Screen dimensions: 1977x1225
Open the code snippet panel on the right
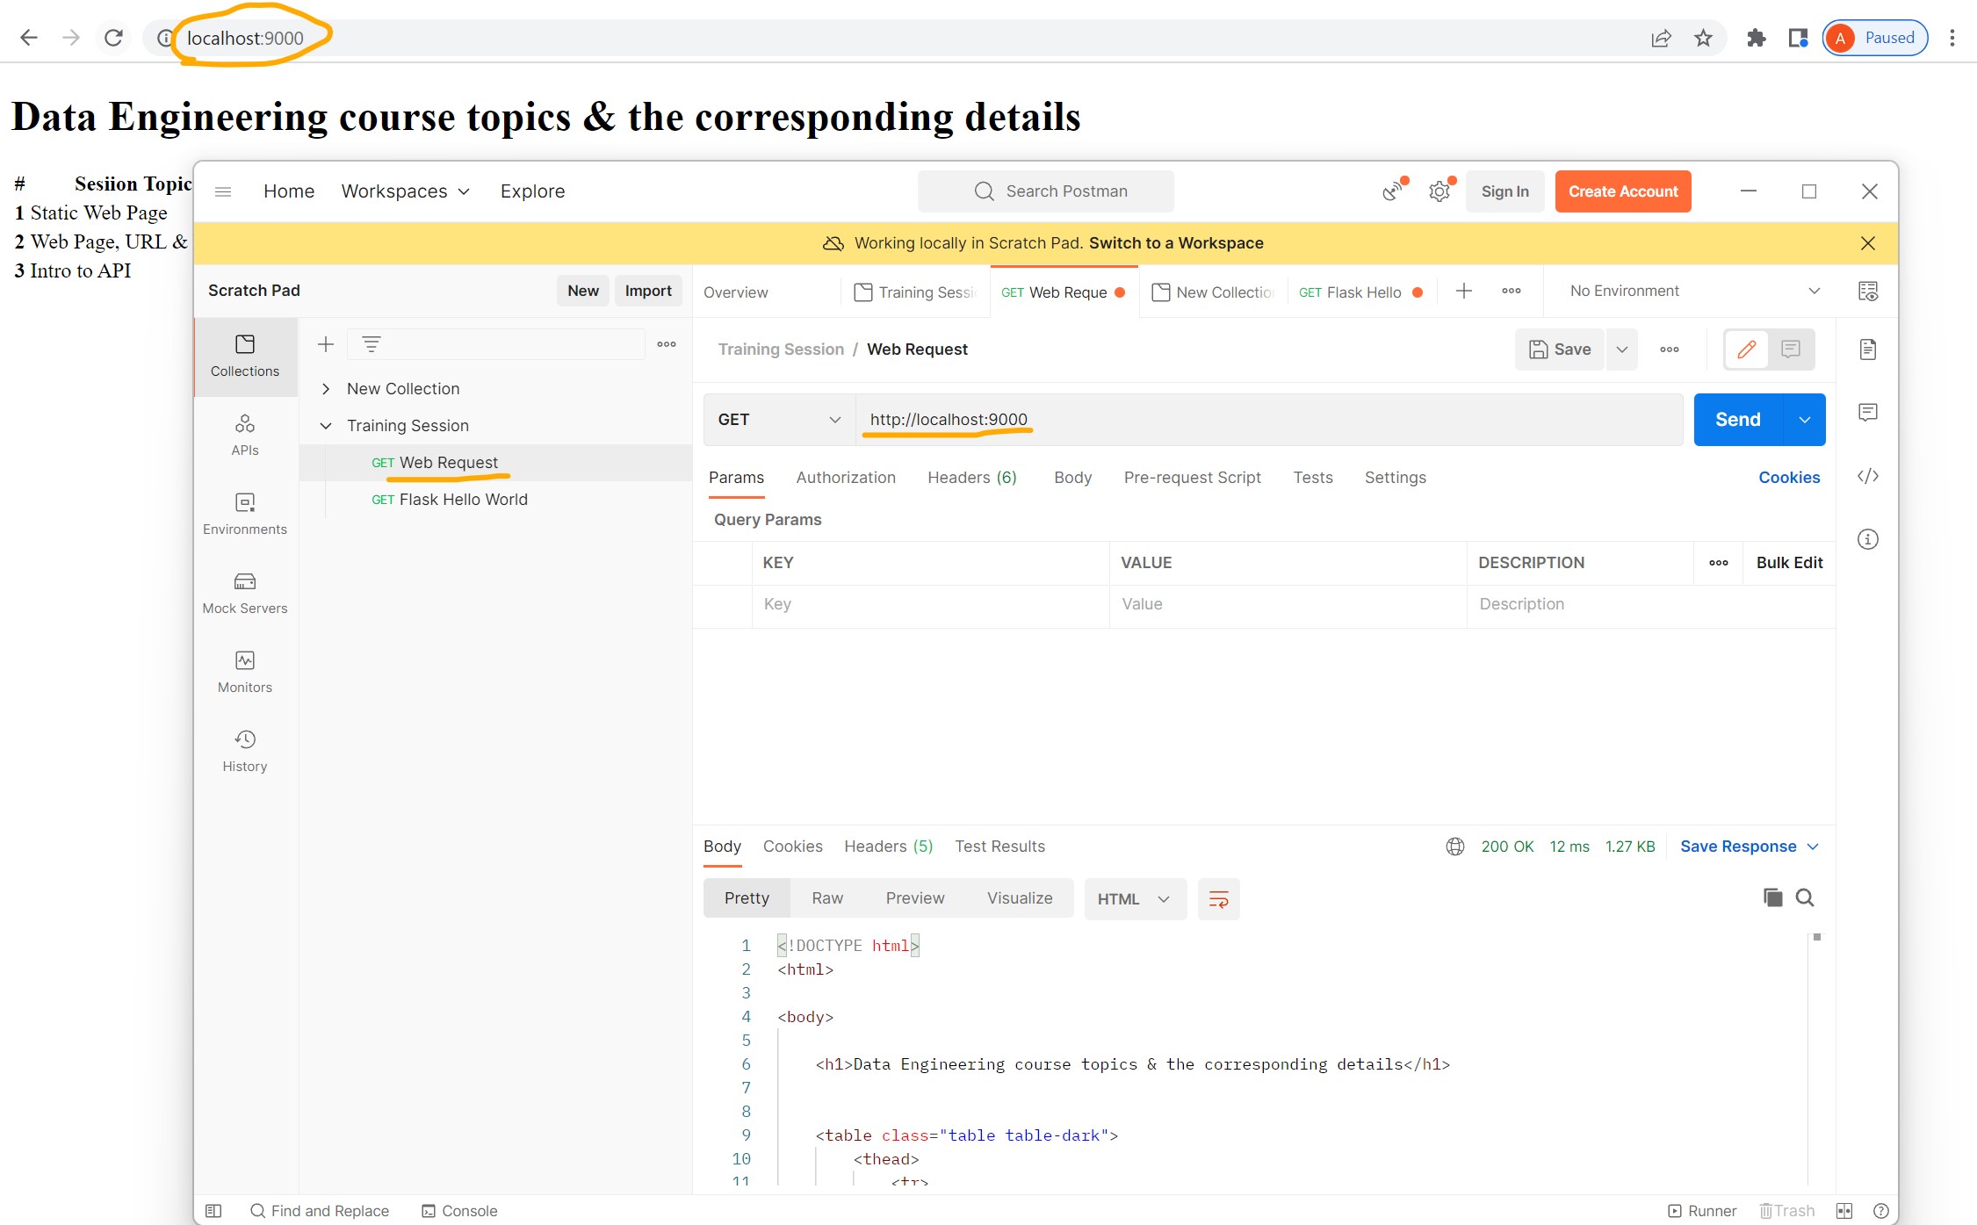pos(1868,476)
